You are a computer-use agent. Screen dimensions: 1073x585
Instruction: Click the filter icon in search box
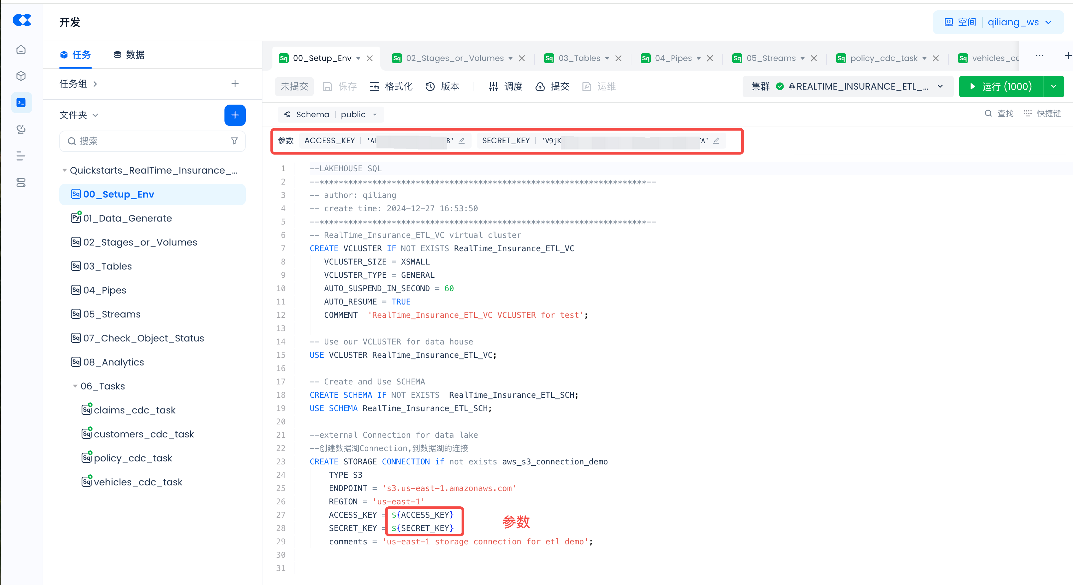[x=234, y=141]
